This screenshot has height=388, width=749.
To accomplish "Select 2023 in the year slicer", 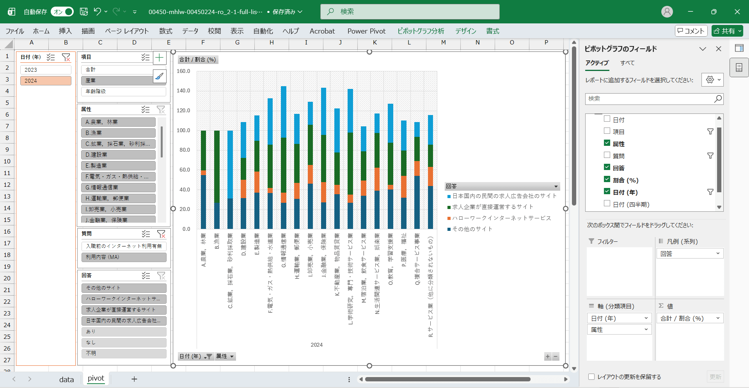I will click(46, 70).
